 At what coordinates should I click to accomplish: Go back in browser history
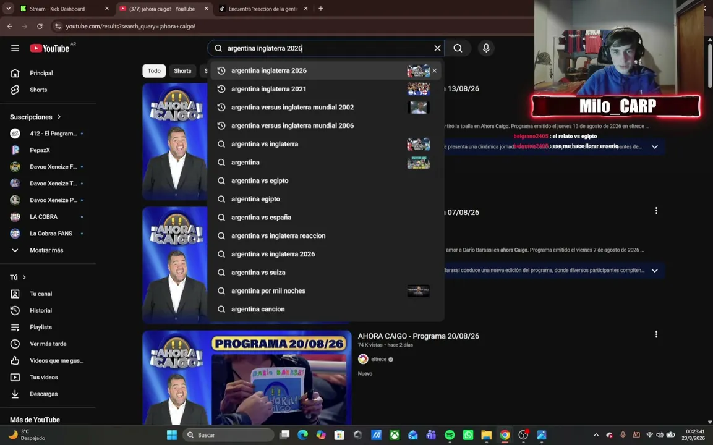point(9,27)
